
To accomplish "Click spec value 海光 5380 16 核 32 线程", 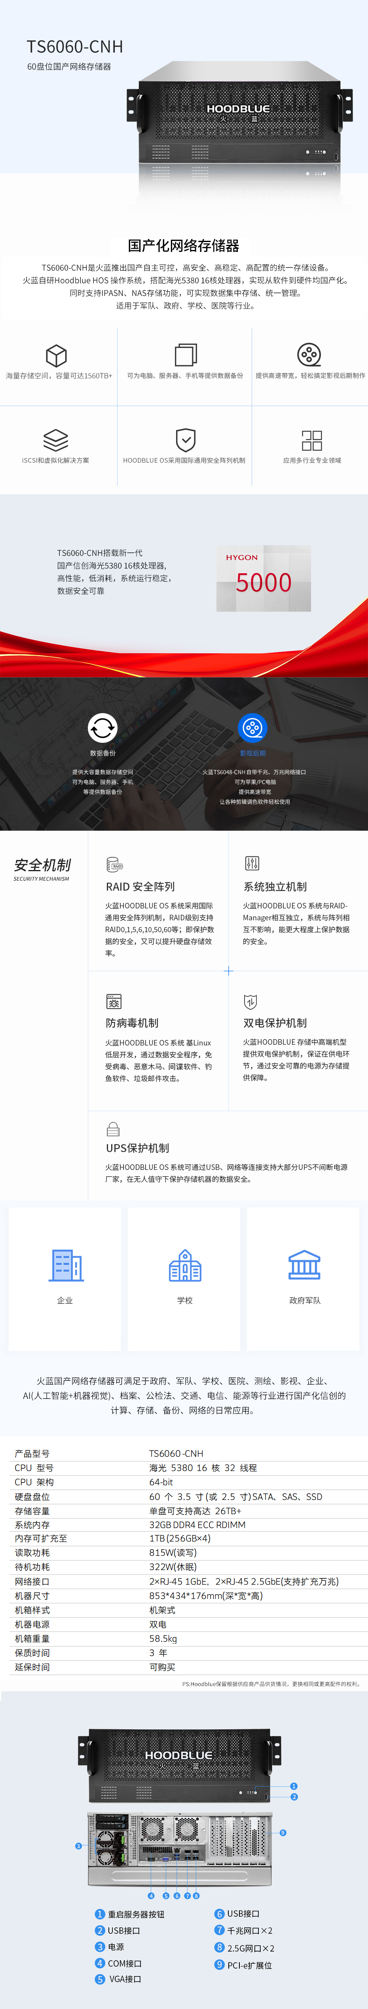I will 203,1468.
